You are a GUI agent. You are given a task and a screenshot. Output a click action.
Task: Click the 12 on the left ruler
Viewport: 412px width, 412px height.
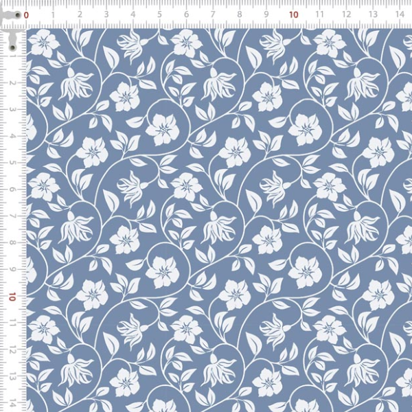(x=12, y=350)
